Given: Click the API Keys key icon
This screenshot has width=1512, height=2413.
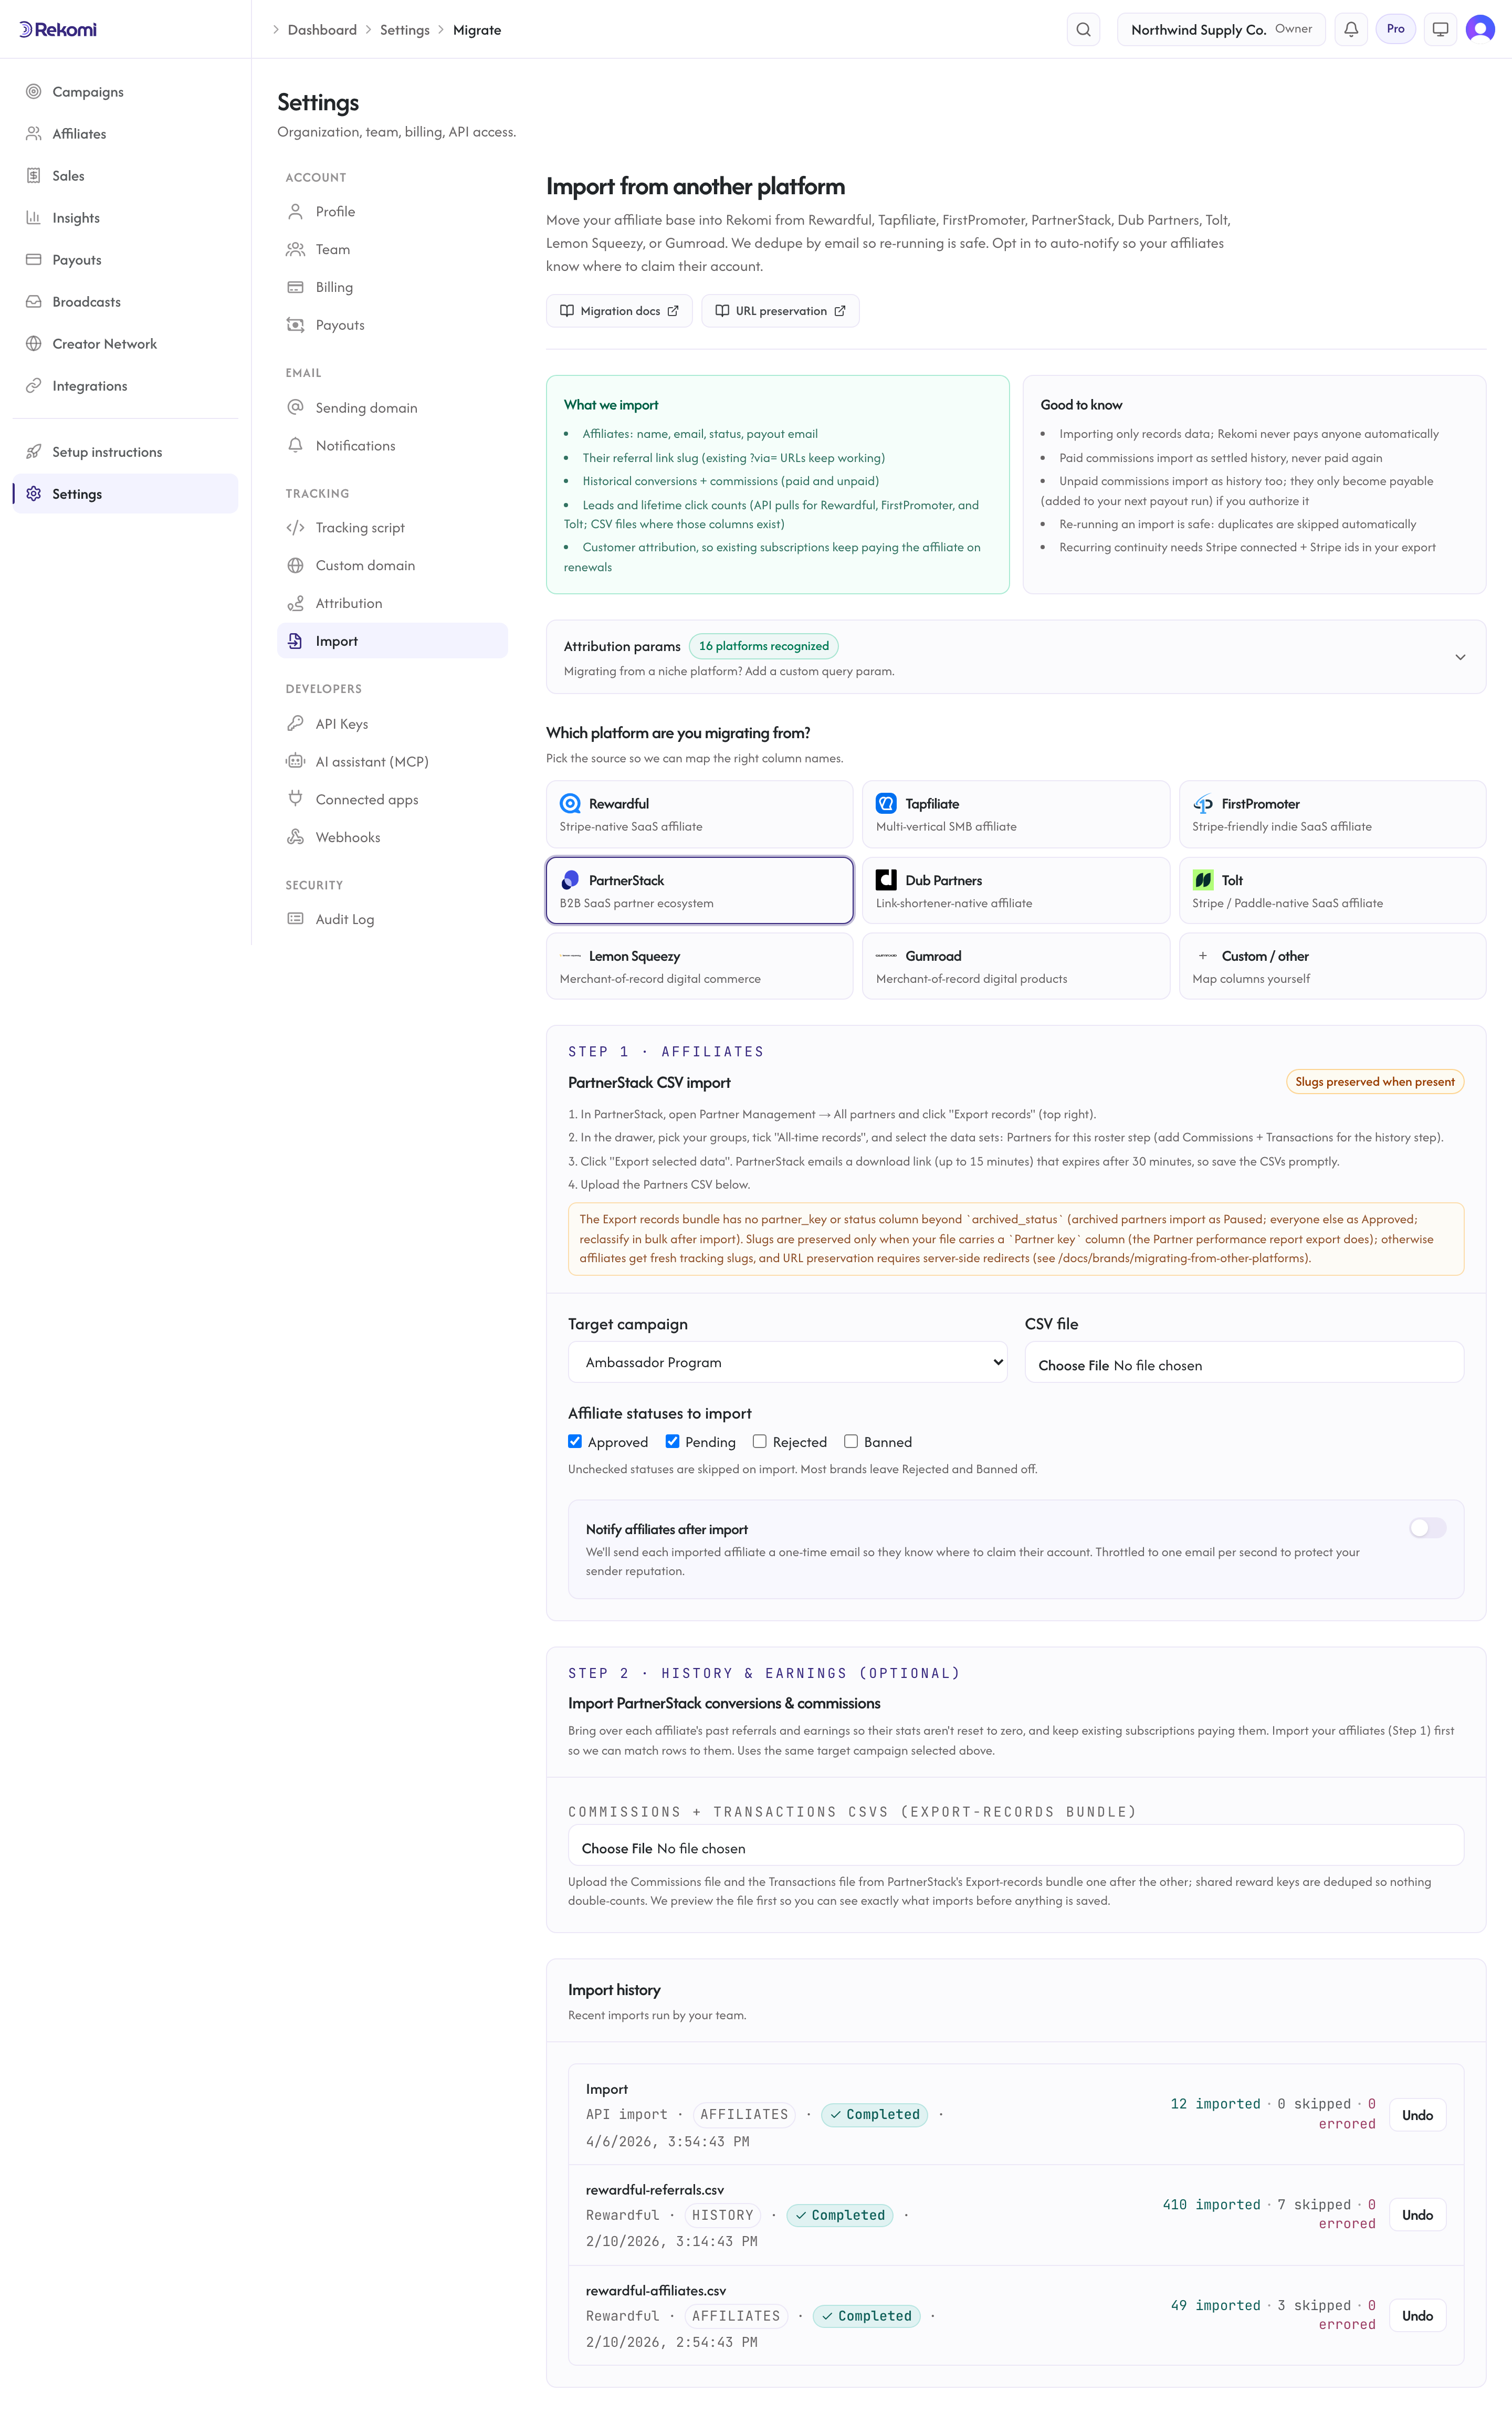Looking at the screenshot, I should click(295, 724).
